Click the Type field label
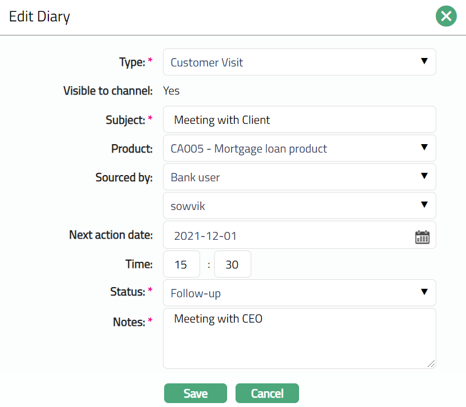The height and width of the screenshot is (407, 466). 132,62
